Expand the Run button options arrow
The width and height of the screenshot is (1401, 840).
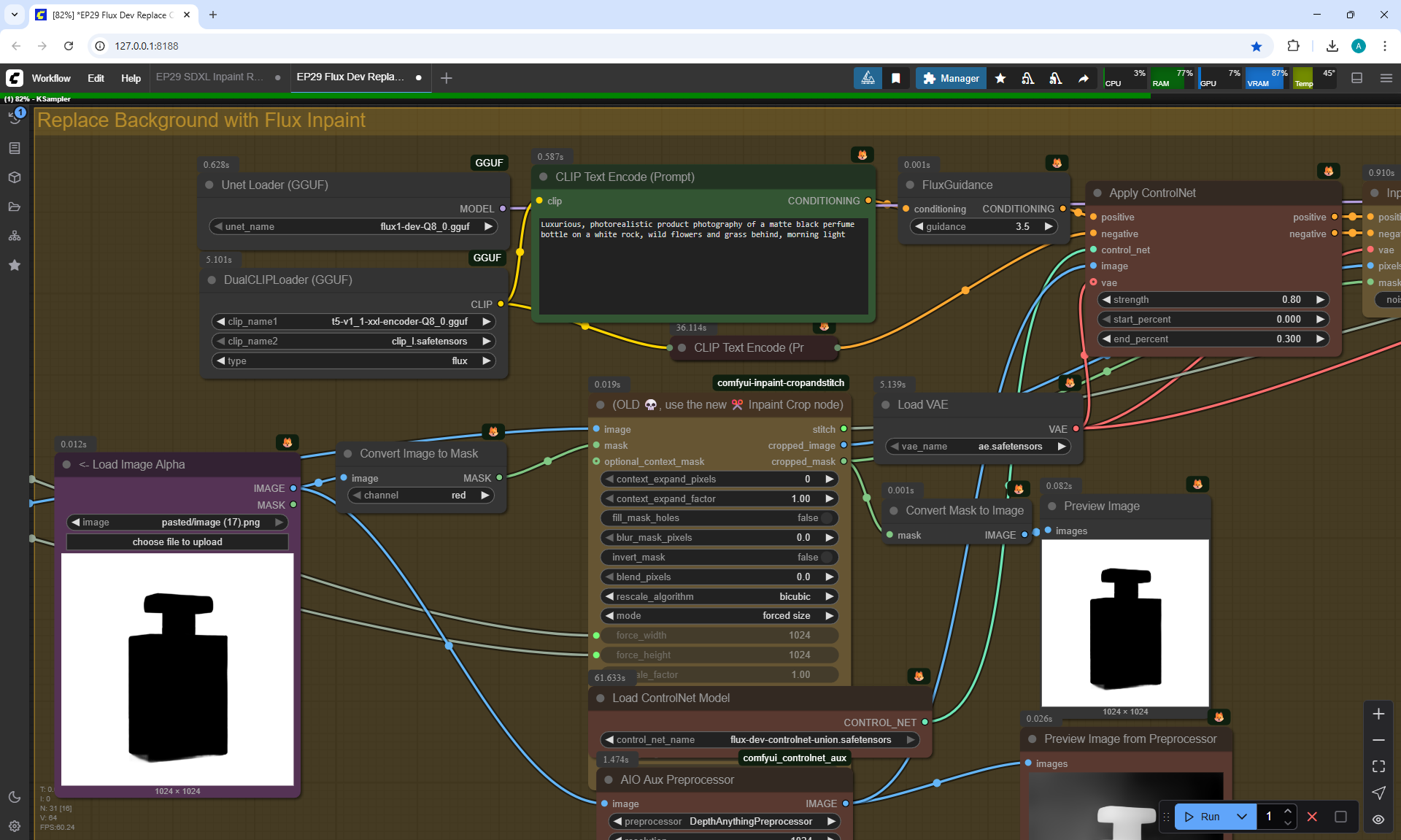click(x=1242, y=817)
